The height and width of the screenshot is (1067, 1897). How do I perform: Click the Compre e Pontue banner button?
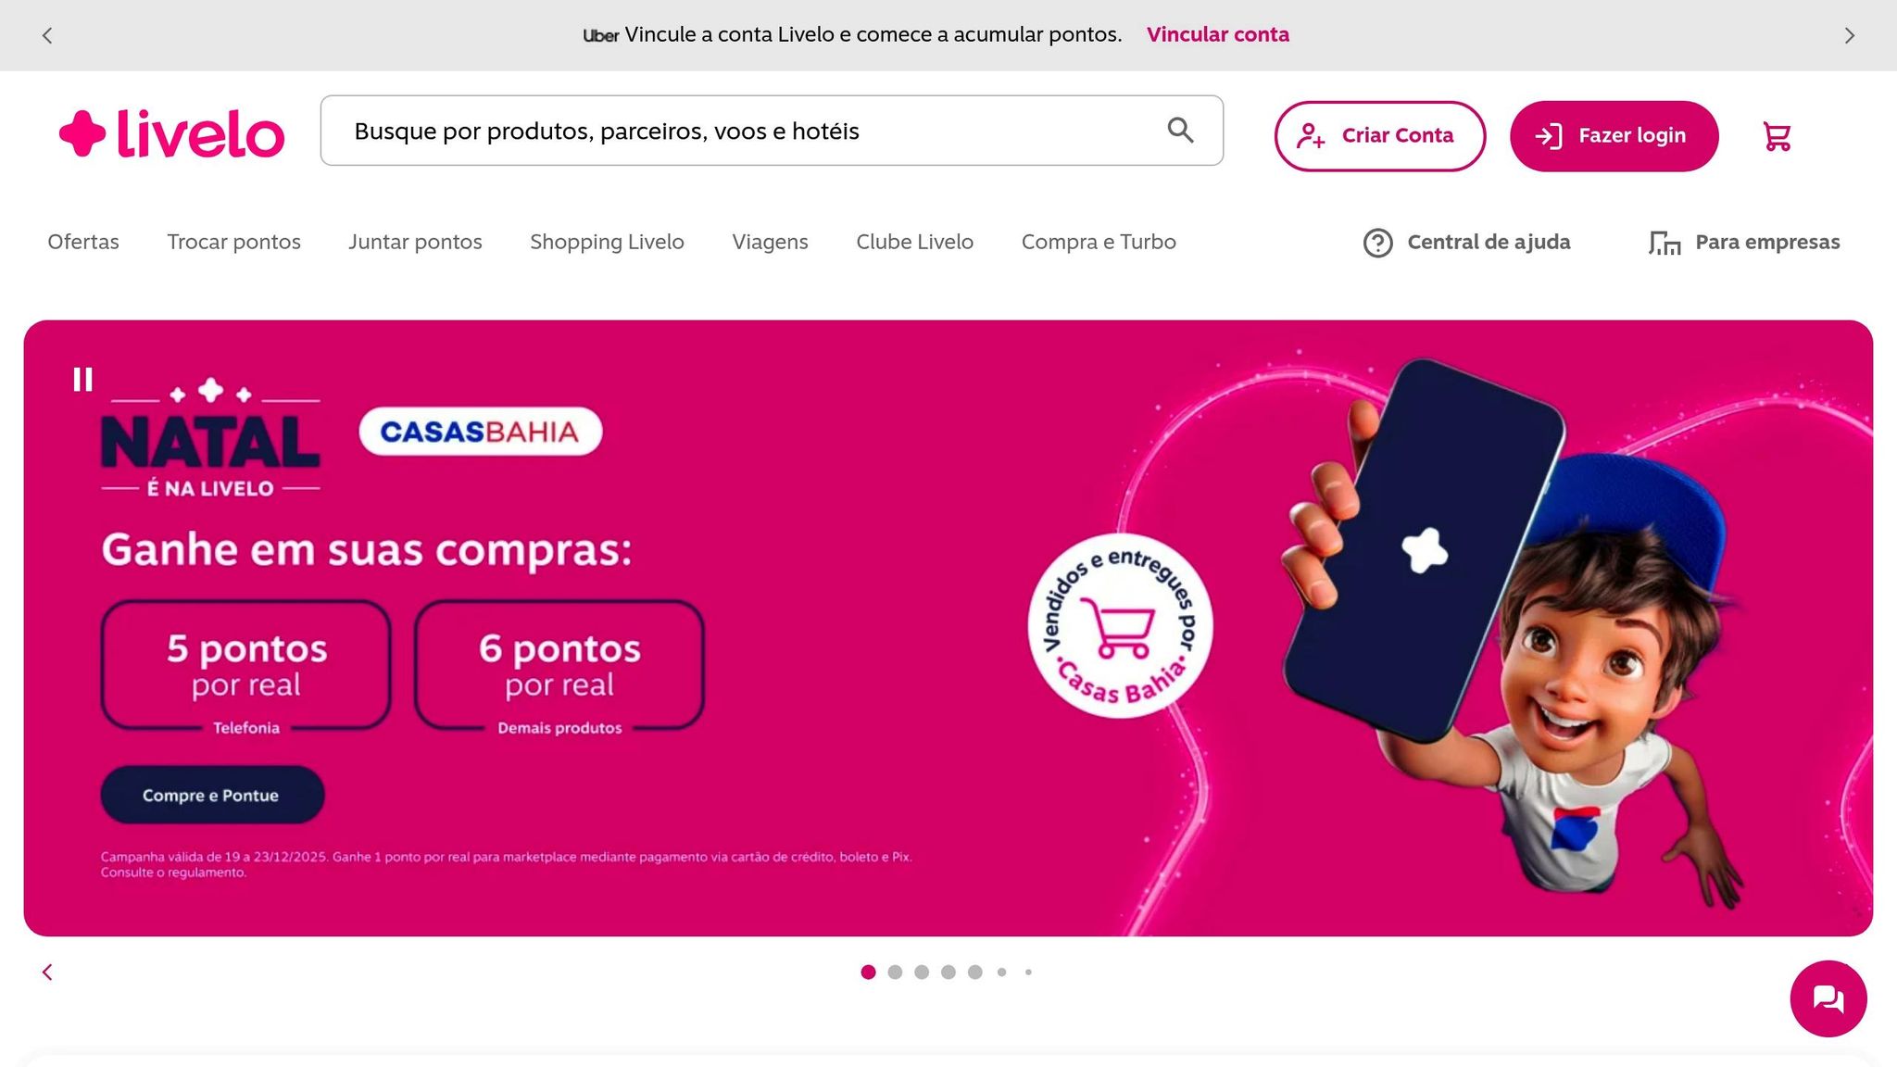[212, 795]
